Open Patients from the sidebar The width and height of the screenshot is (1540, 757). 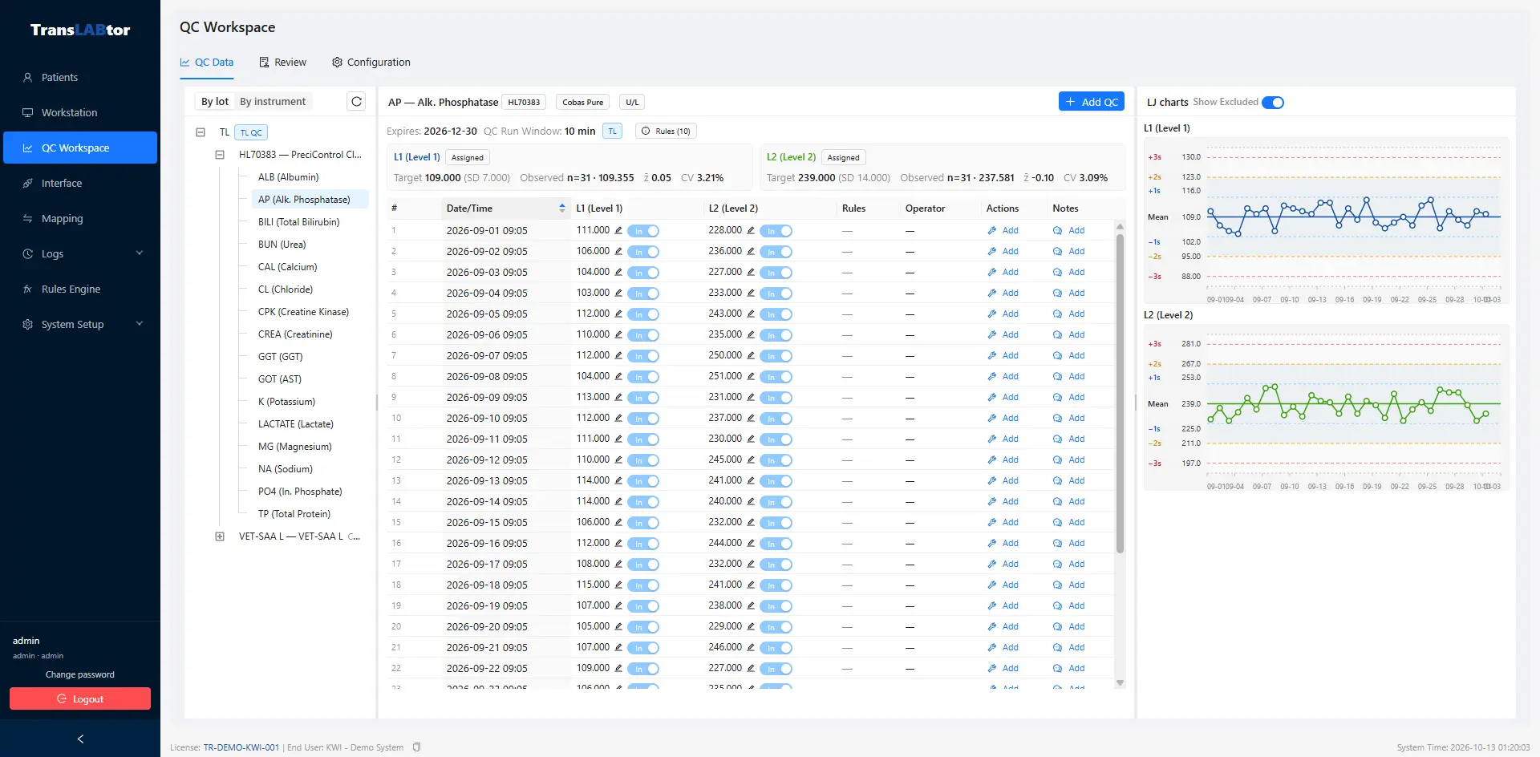[x=59, y=78]
